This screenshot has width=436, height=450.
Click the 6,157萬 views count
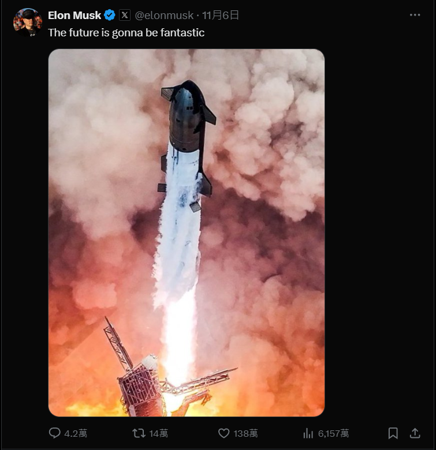pyautogui.click(x=333, y=433)
